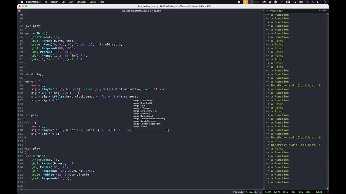Open the File menu
Viewport: 346px width, 194px height.
45,2
